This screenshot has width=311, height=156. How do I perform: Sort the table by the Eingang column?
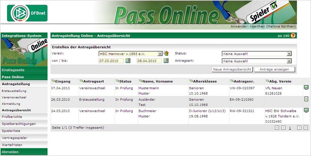point(53,81)
